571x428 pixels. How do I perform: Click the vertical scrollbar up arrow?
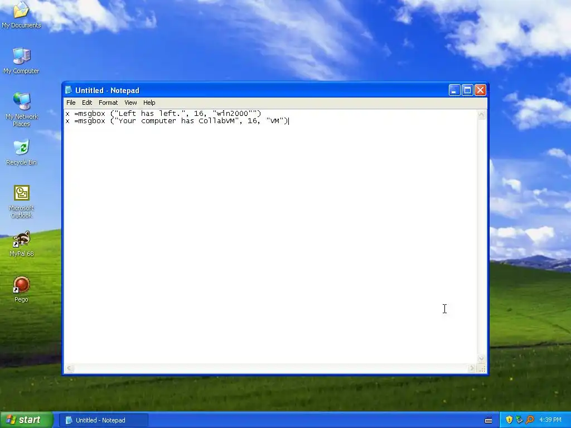(481, 115)
